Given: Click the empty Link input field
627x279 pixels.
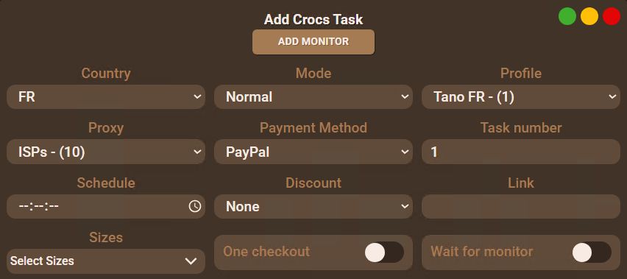Looking at the screenshot, I should (x=521, y=206).
